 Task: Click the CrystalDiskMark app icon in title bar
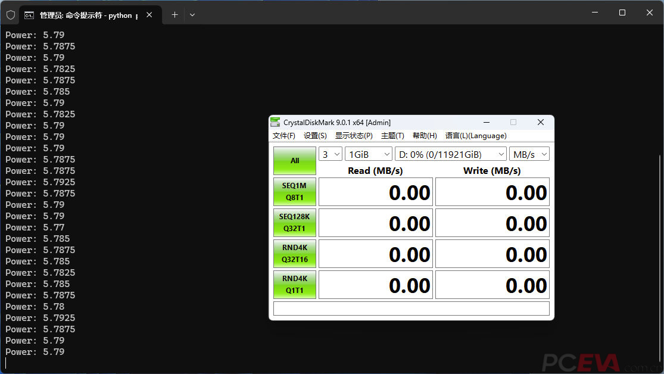[275, 123]
